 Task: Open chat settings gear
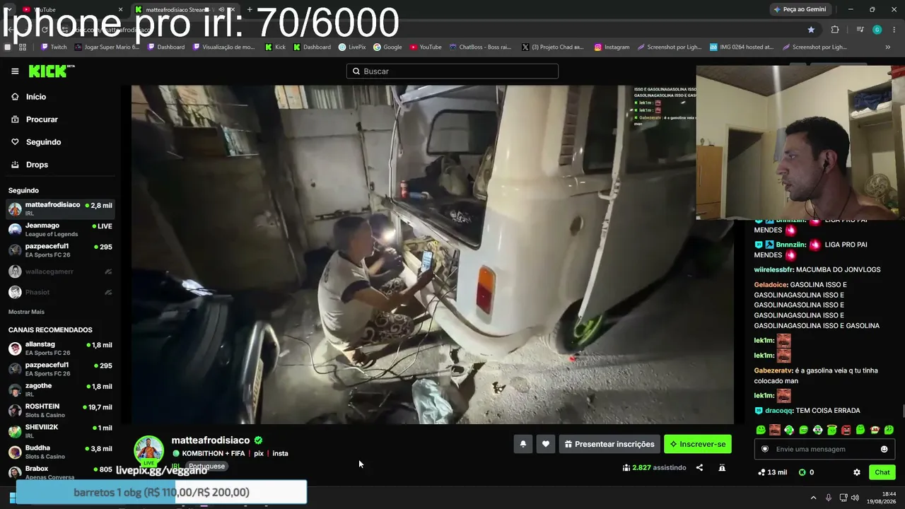point(857,472)
